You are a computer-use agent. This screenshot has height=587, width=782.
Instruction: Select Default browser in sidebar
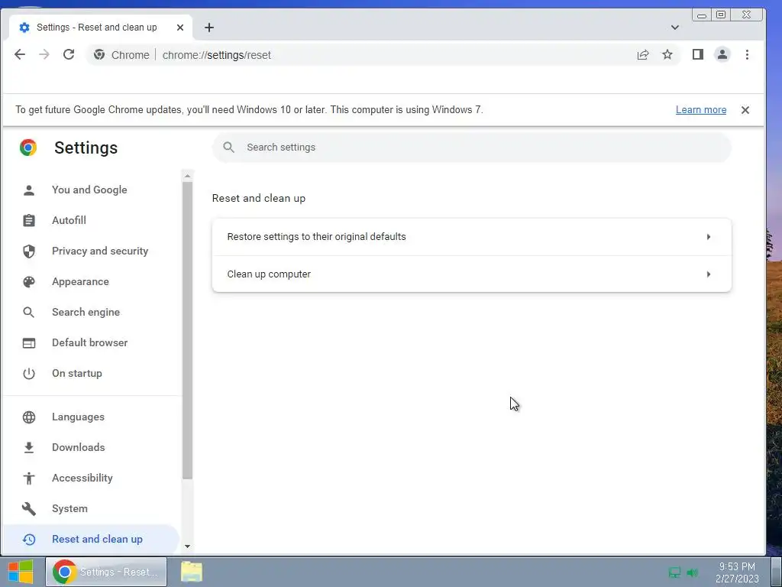pos(90,342)
